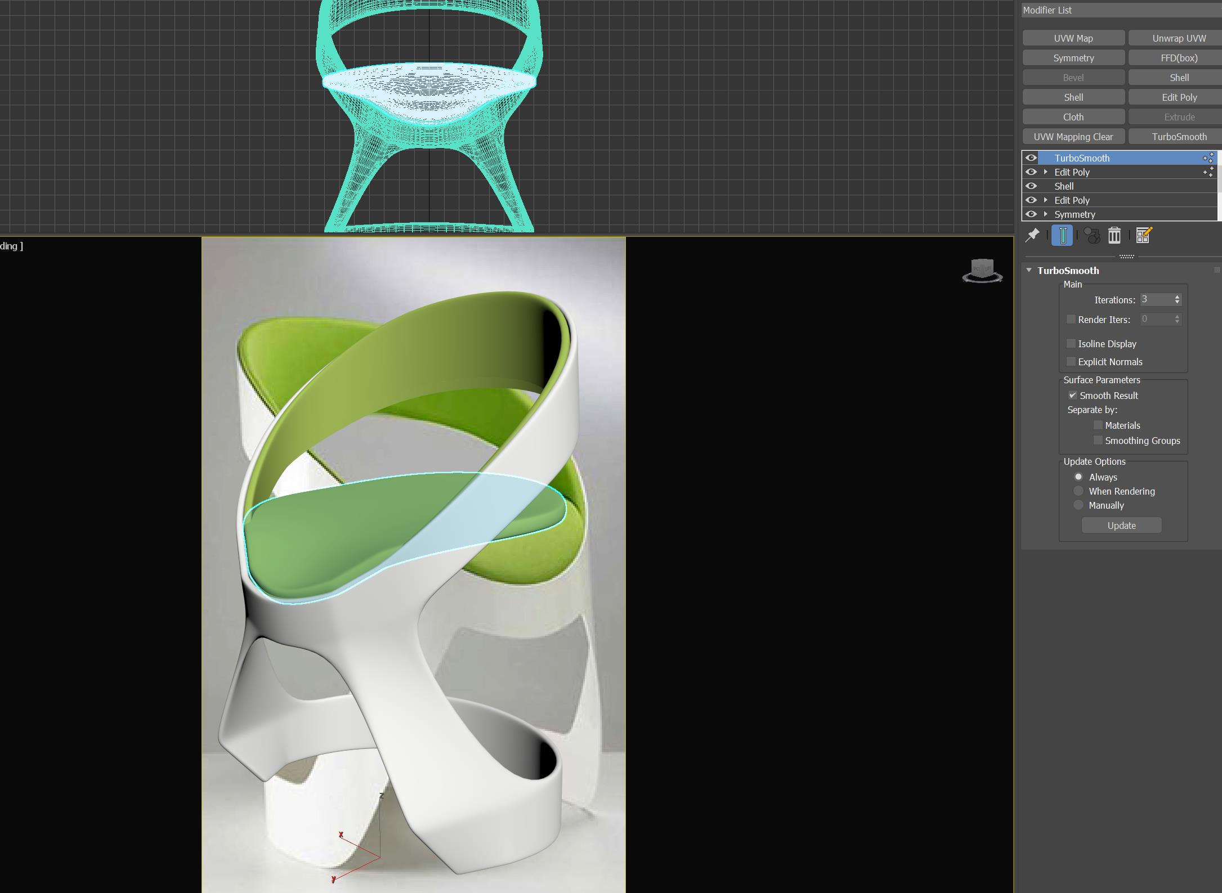This screenshot has width=1222, height=893.
Task: Toggle the Shell modifier eye icon
Action: (x=1031, y=186)
